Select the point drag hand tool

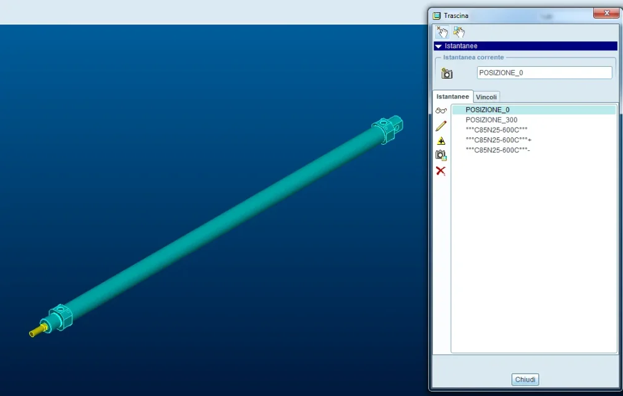pyautogui.click(x=442, y=32)
